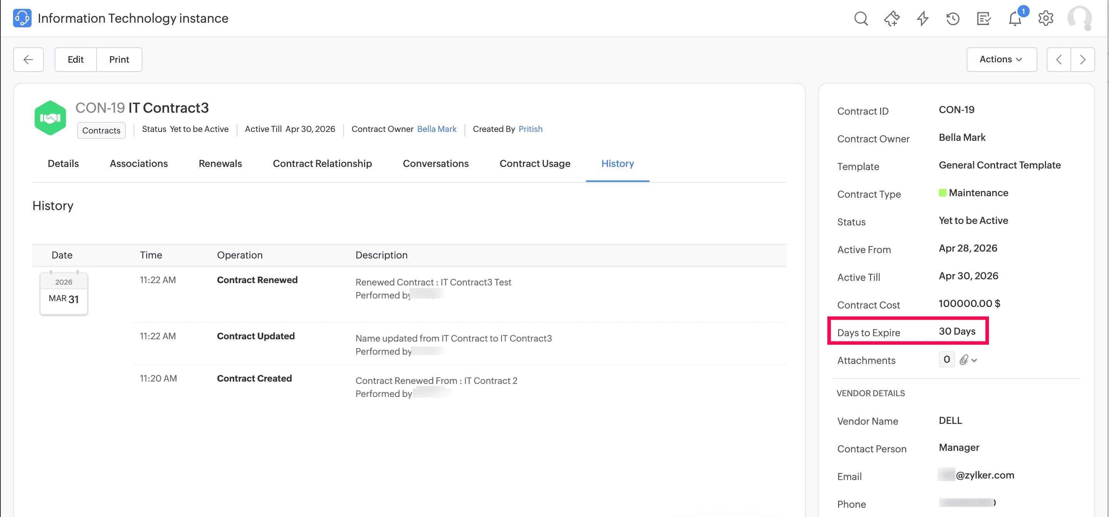Switch to the Associations tab

click(x=139, y=163)
